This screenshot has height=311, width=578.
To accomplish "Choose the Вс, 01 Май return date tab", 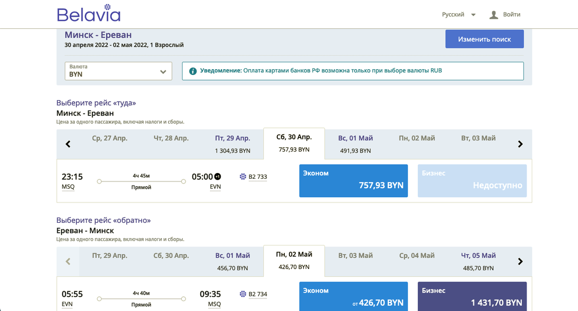I will [x=232, y=261].
